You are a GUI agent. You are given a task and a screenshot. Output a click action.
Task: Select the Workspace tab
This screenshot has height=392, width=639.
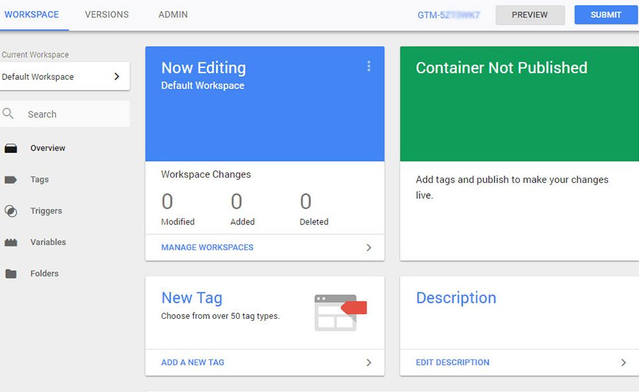(33, 14)
